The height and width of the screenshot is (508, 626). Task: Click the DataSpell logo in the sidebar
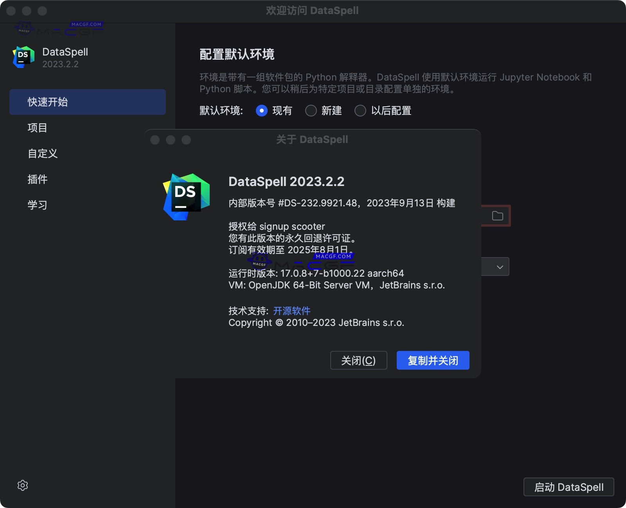coord(23,57)
